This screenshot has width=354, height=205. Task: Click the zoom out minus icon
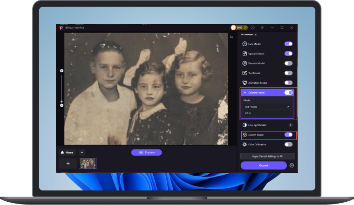pyautogui.click(x=61, y=105)
